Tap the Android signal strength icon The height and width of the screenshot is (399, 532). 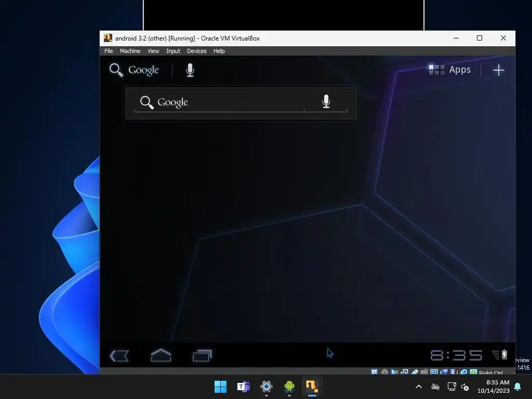(495, 355)
